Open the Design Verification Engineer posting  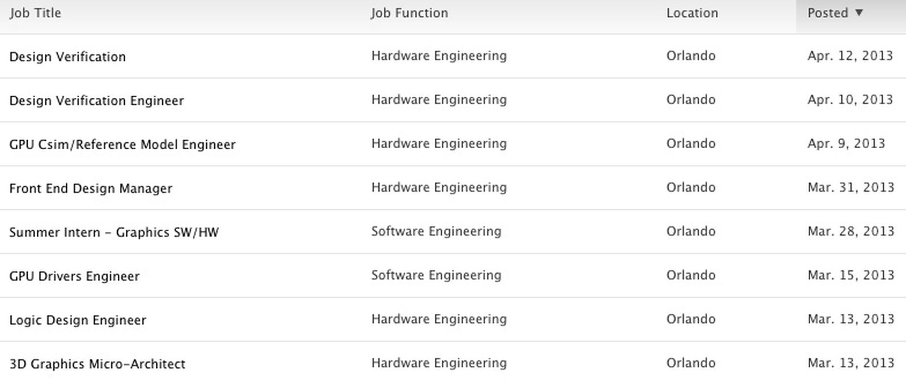[96, 101]
